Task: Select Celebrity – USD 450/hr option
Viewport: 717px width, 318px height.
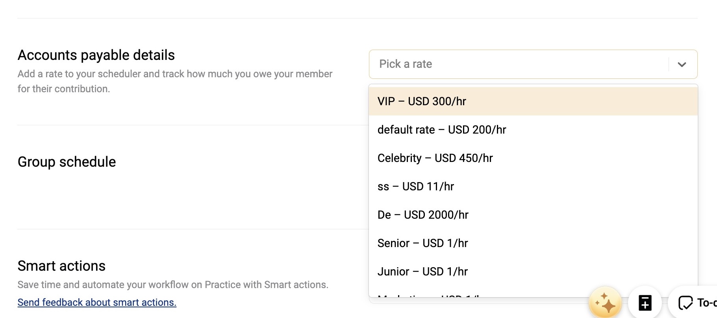Action: point(533,158)
